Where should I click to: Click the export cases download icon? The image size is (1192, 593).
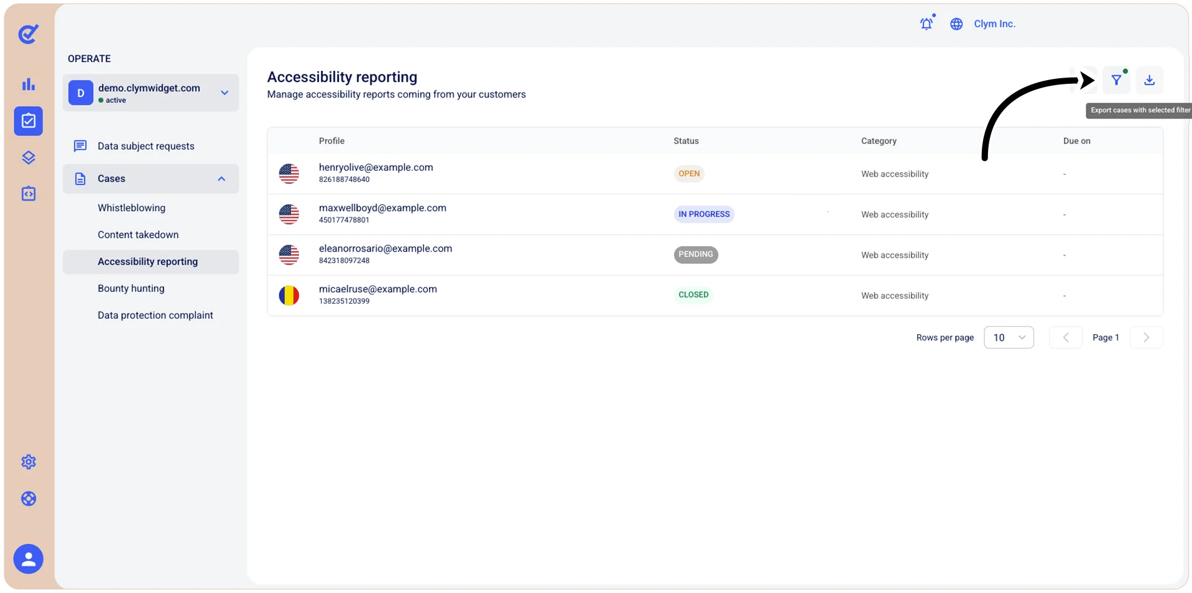click(1149, 80)
